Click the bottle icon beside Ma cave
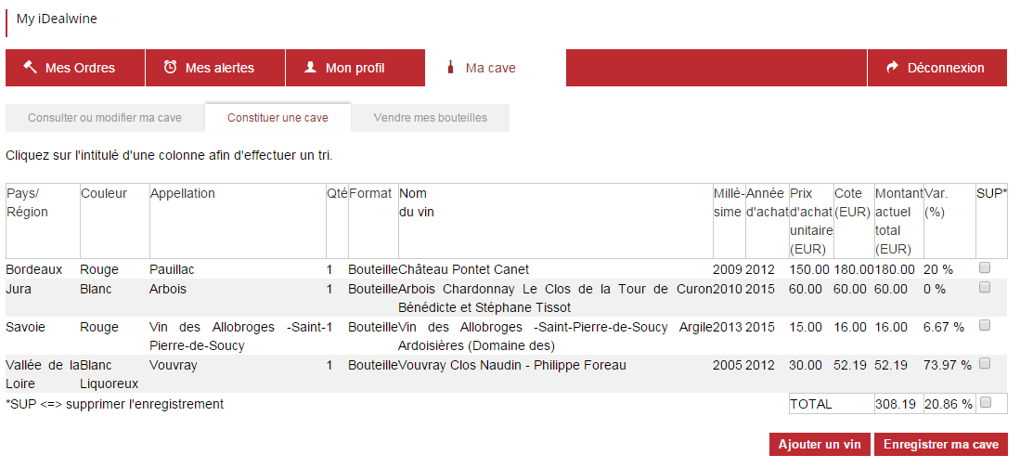 pyautogui.click(x=449, y=67)
